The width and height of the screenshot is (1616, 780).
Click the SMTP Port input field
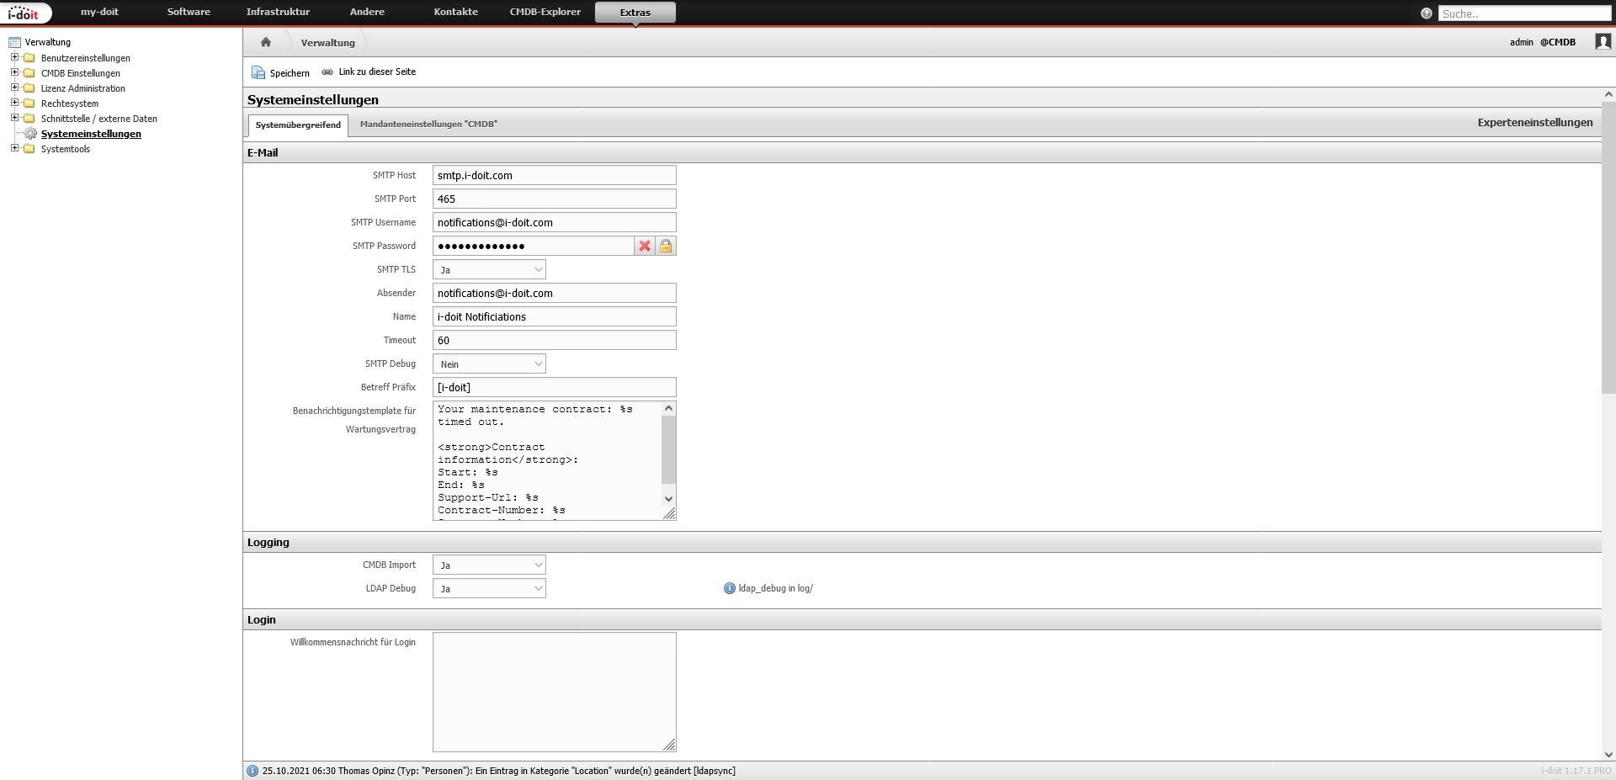click(x=555, y=199)
